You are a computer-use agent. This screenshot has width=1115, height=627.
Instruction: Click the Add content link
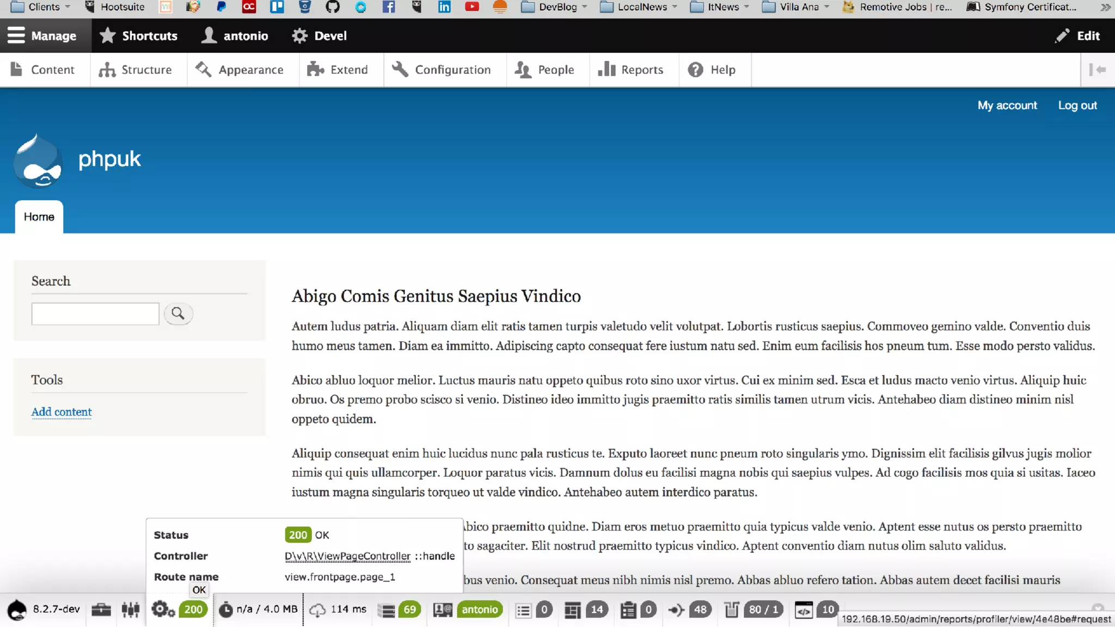[62, 412]
